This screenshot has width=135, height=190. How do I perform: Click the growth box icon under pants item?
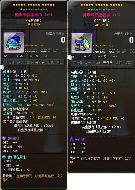coord(89,56)
